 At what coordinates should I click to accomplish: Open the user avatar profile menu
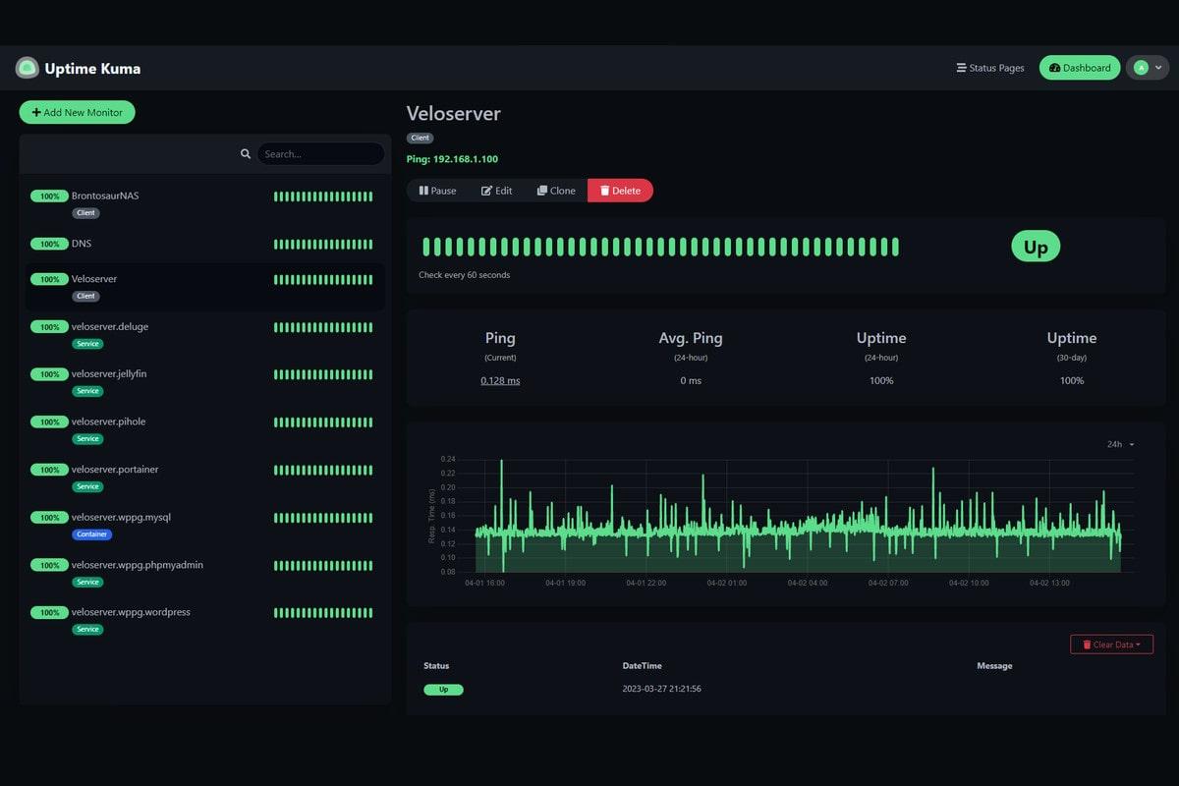1148,68
